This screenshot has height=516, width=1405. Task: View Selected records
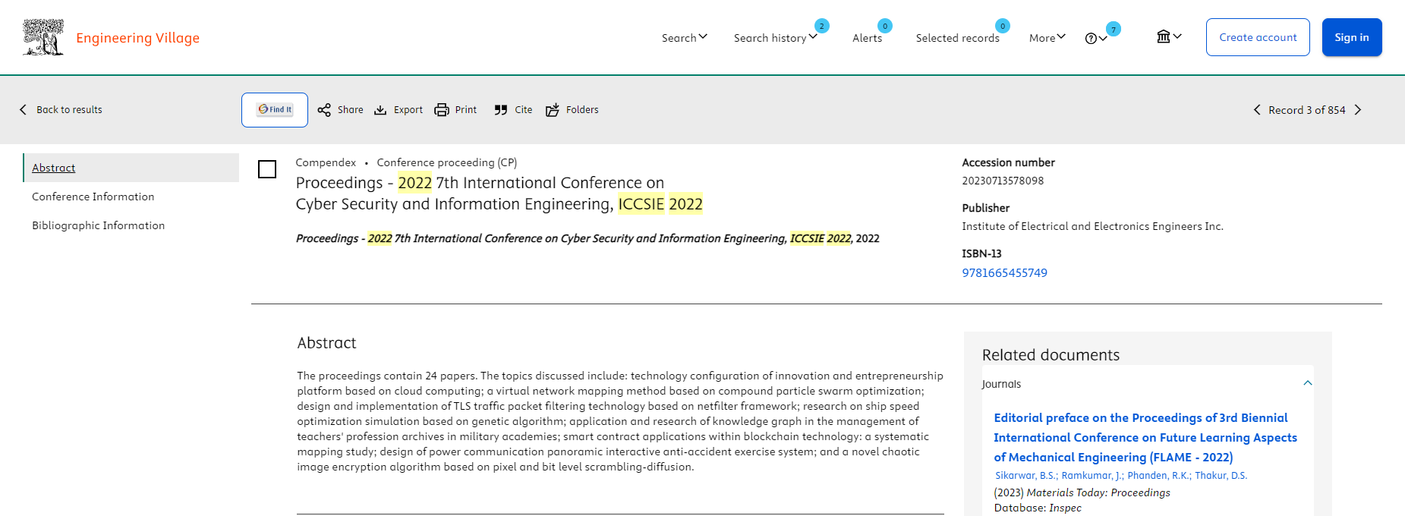957,38
